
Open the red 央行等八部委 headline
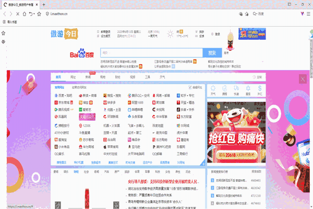coord(163,182)
